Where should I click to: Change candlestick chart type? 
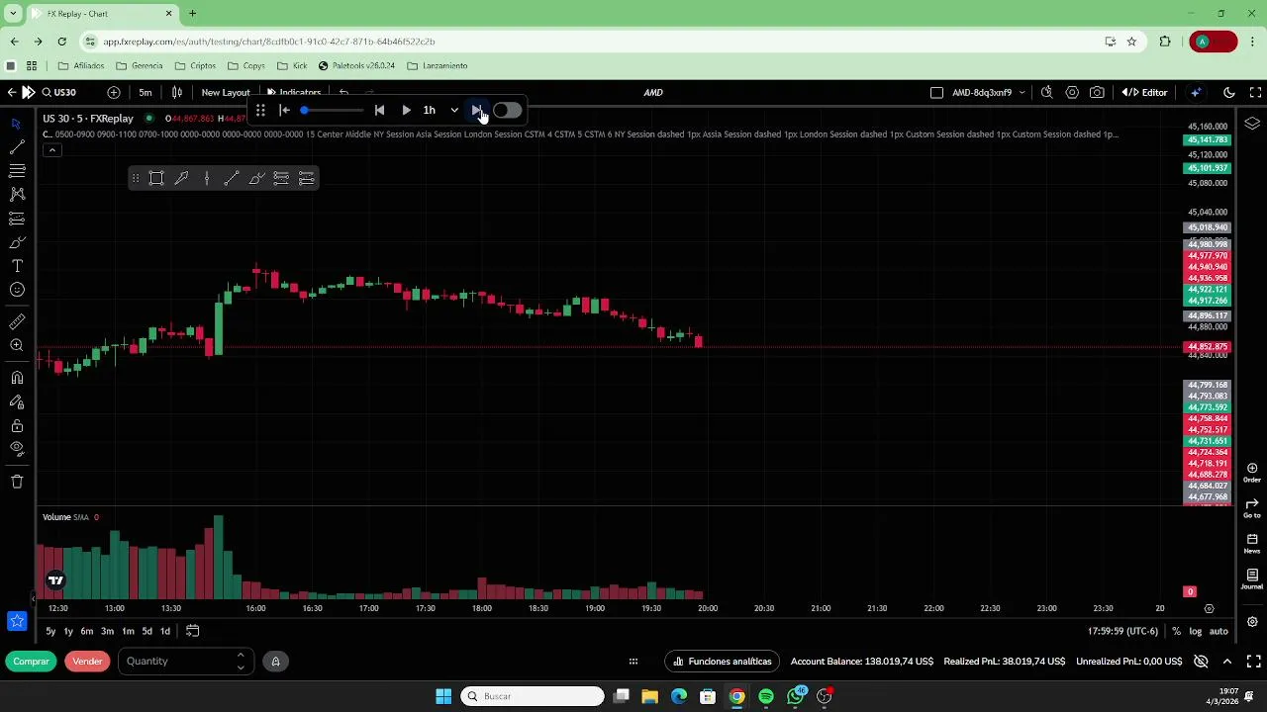(x=177, y=92)
